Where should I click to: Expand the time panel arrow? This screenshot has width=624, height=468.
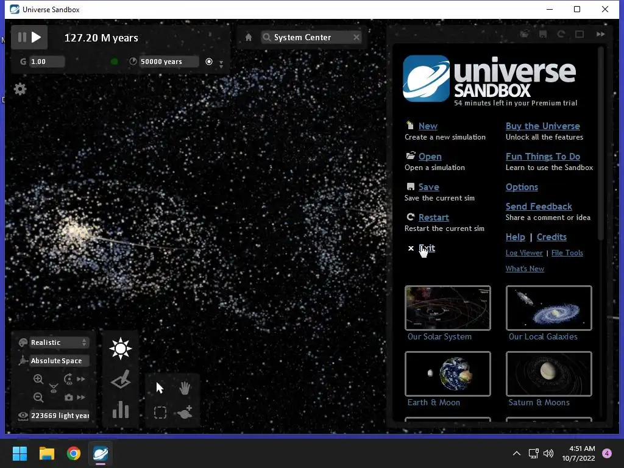221,64
